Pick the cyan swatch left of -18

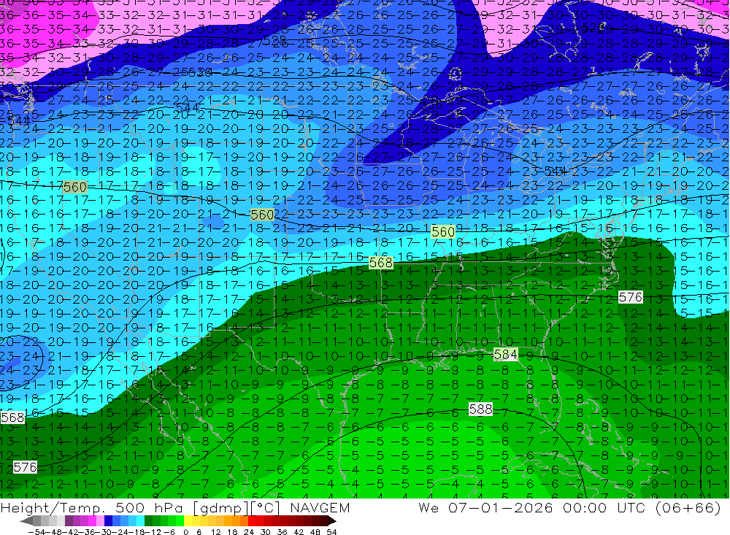tap(140, 520)
